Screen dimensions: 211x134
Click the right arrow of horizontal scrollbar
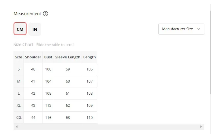[201, 127]
